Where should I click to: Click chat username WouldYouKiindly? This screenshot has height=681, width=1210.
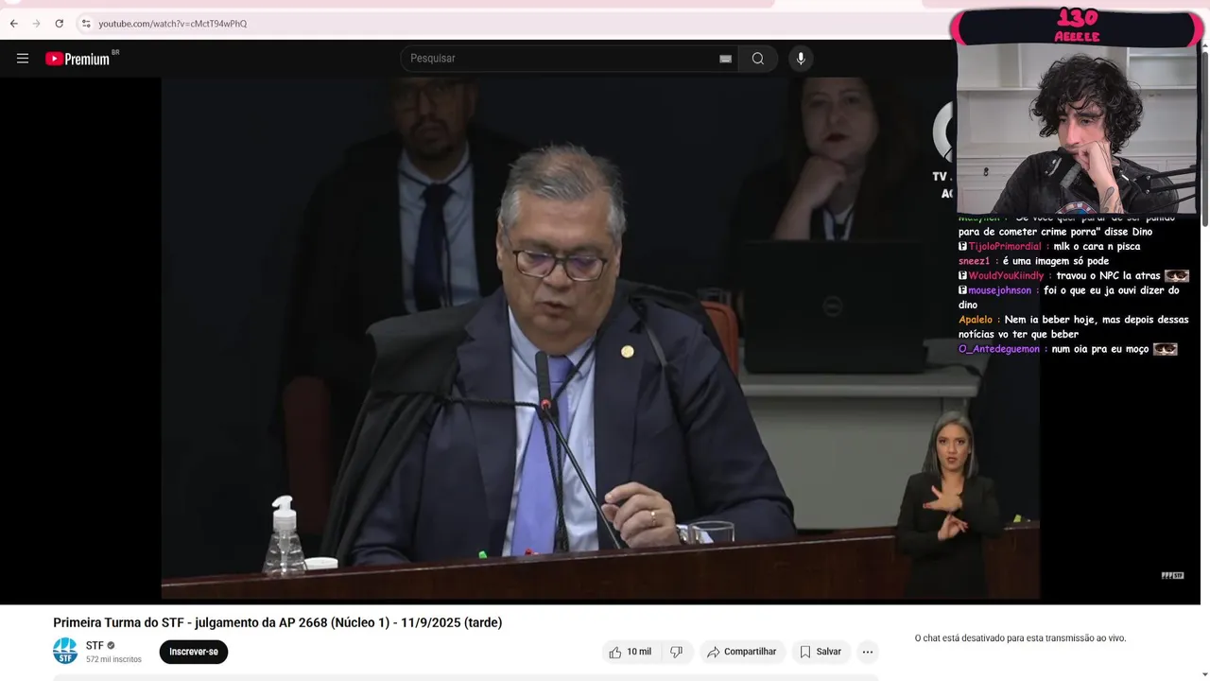coord(1006,276)
